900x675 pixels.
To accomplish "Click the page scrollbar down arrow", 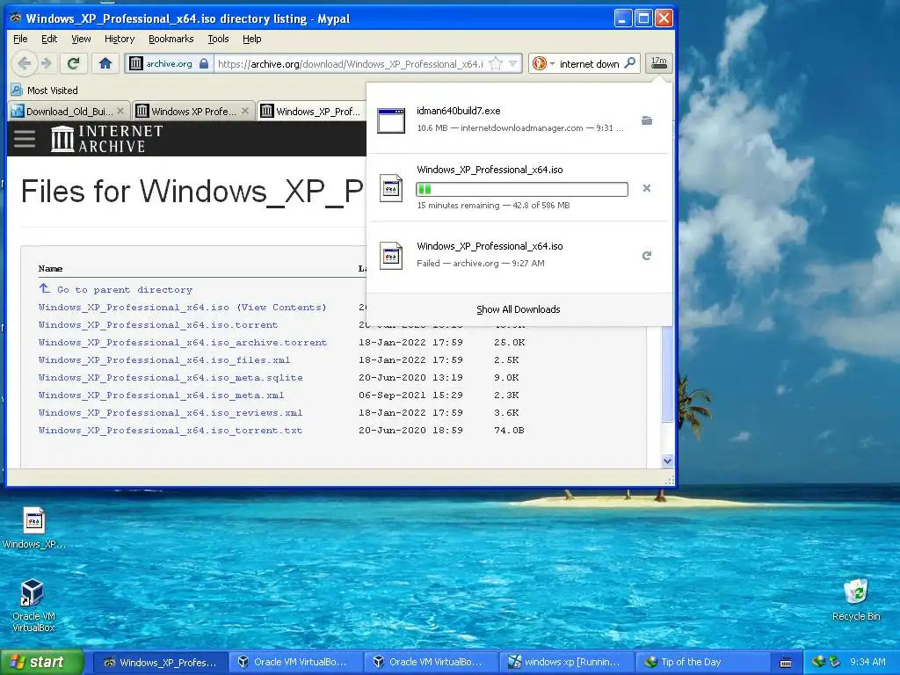I will (667, 461).
